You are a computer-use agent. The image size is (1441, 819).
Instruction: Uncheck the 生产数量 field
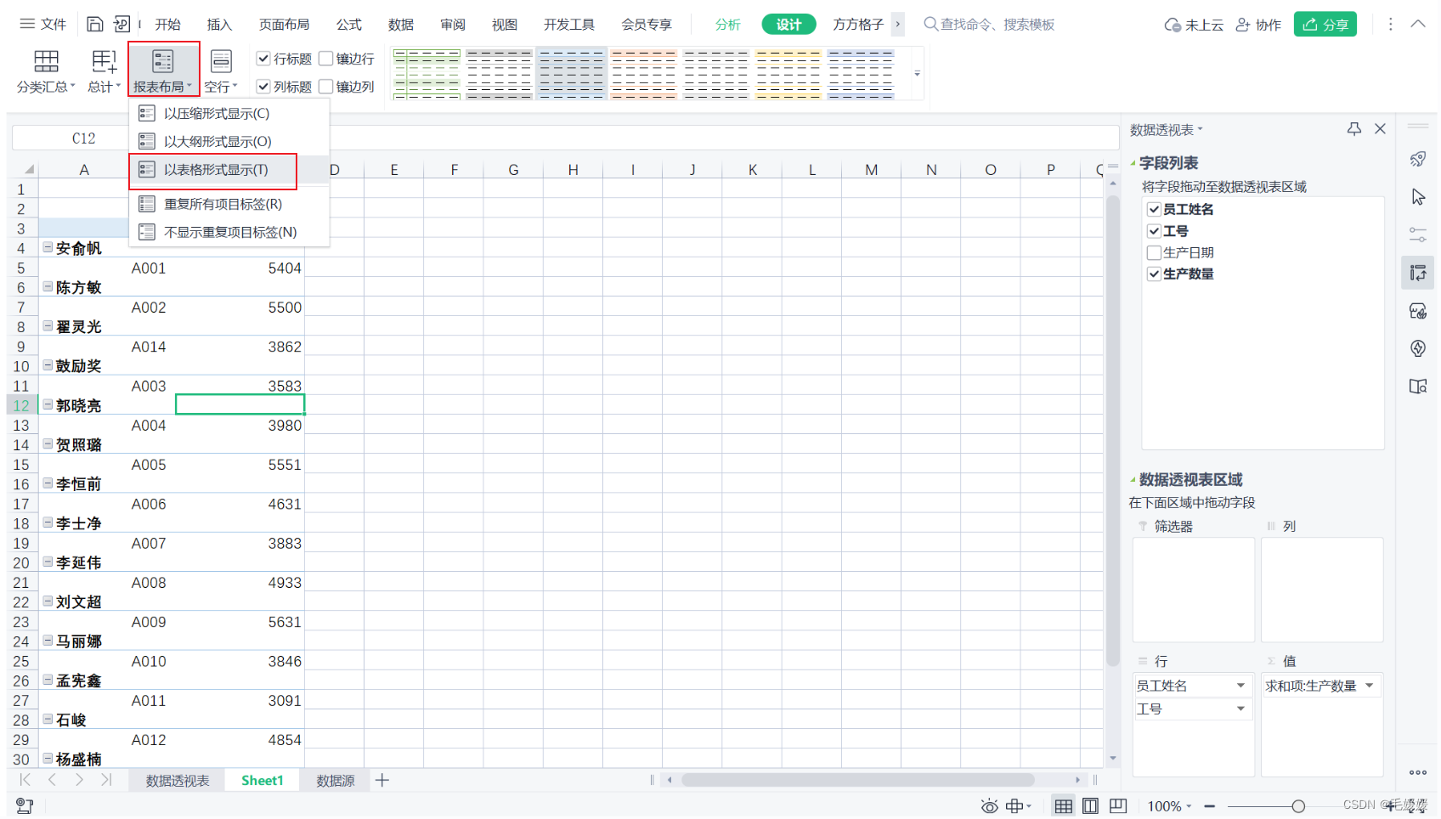(x=1154, y=274)
